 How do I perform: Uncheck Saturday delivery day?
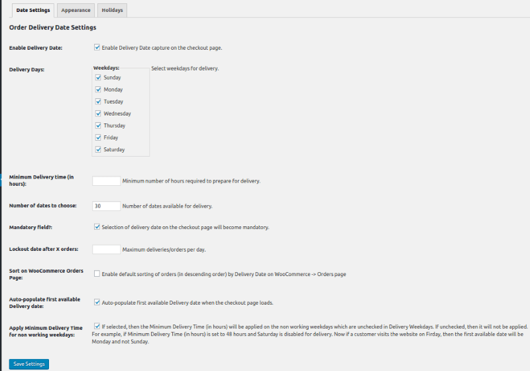[98, 149]
